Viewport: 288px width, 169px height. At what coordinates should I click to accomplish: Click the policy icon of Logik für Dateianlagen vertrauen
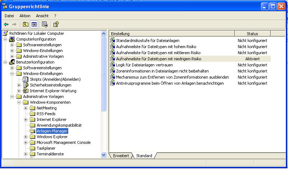[112, 65]
